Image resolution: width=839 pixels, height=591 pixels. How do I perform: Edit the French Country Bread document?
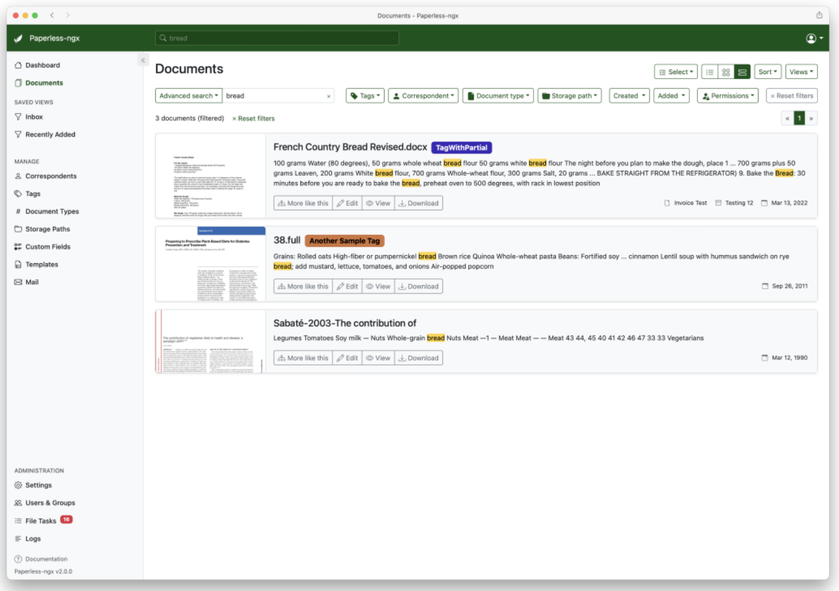[x=347, y=203]
